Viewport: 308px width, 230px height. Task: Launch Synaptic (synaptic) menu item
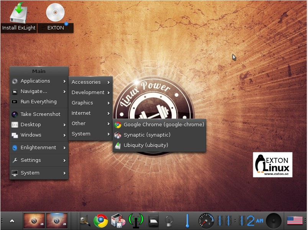click(x=159, y=135)
